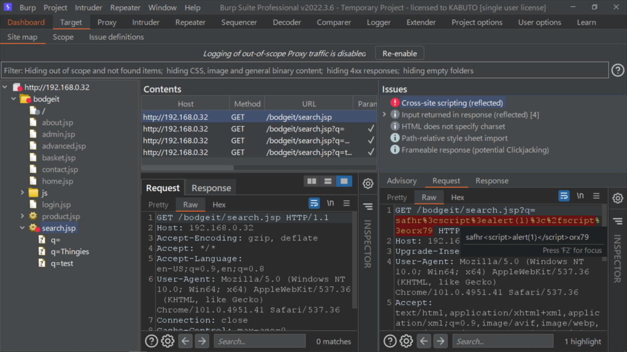The width and height of the screenshot is (627, 352).
Task: Click the site map filter bar
Action: 305,70
